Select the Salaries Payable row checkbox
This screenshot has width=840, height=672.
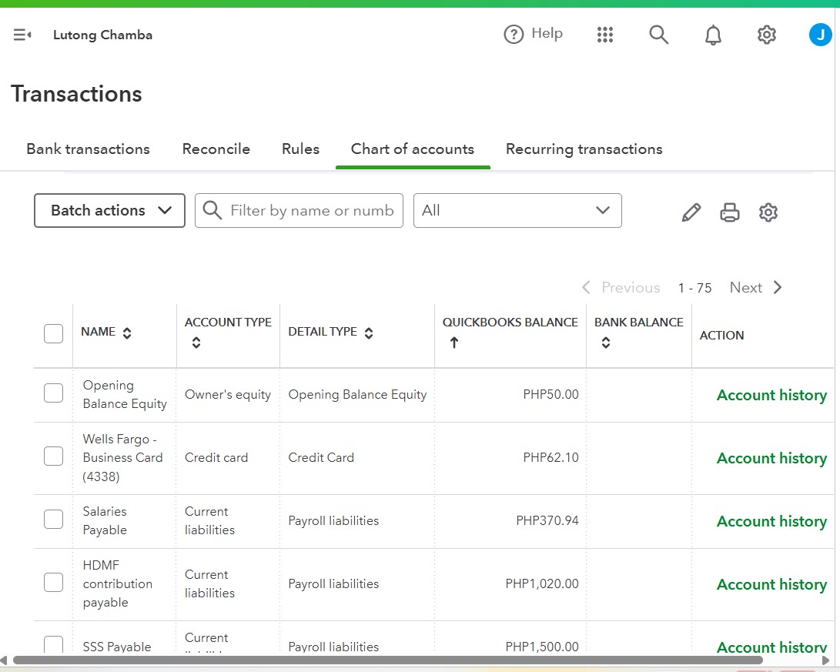coord(54,520)
